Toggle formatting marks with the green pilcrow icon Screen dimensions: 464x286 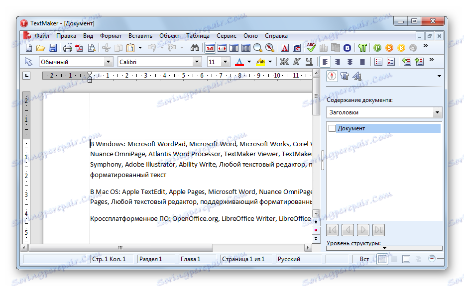click(362, 48)
